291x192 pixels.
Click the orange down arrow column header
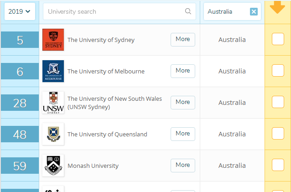[277, 8]
